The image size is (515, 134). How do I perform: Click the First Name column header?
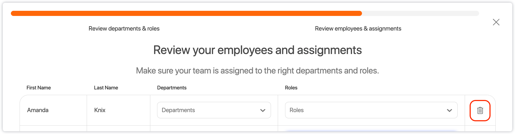[x=39, y=88]
